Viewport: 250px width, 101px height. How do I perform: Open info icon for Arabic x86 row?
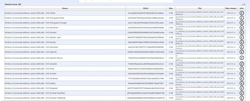click(x=242, y=83)
